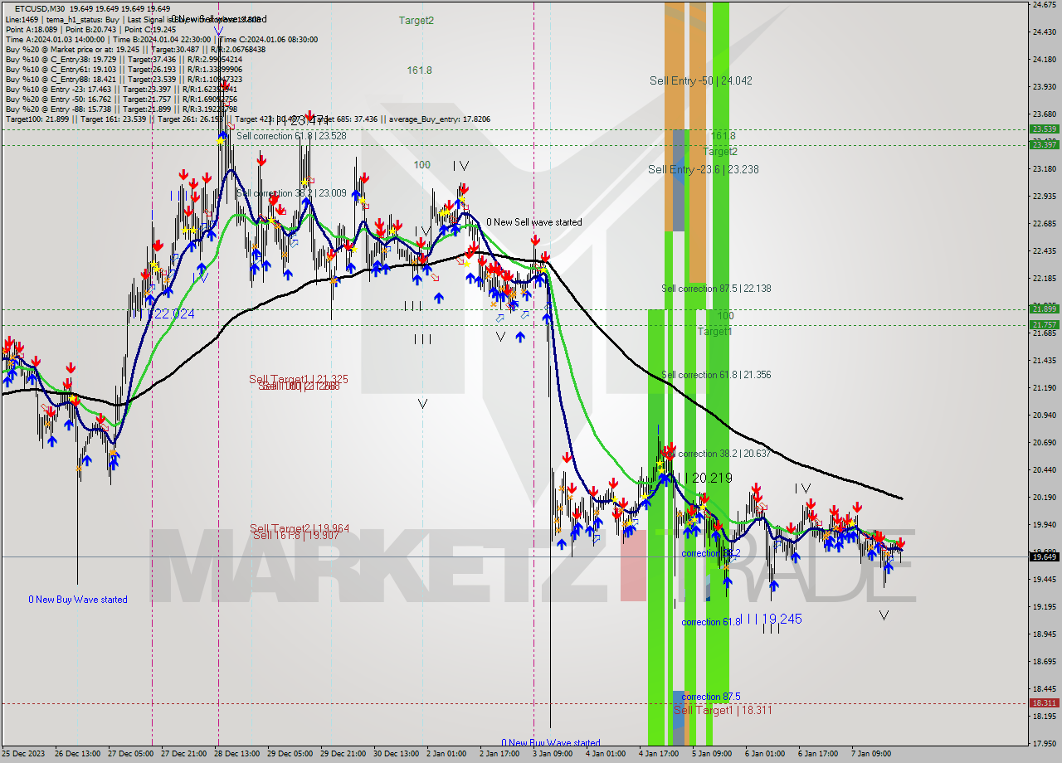Image resolution: width=1062 pixels, height=763 pixels.
Task: Click 'Sell correction 61.8 | 21.356' label
Action: pyautogui.click(x=716, y=375)
